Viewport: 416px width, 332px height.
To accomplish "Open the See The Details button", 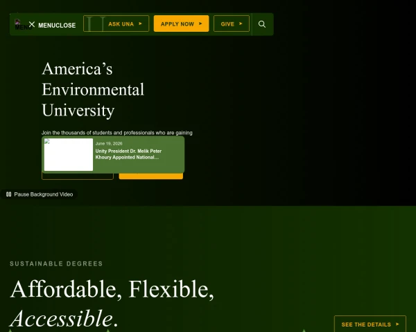I will [x=370, y=324].
